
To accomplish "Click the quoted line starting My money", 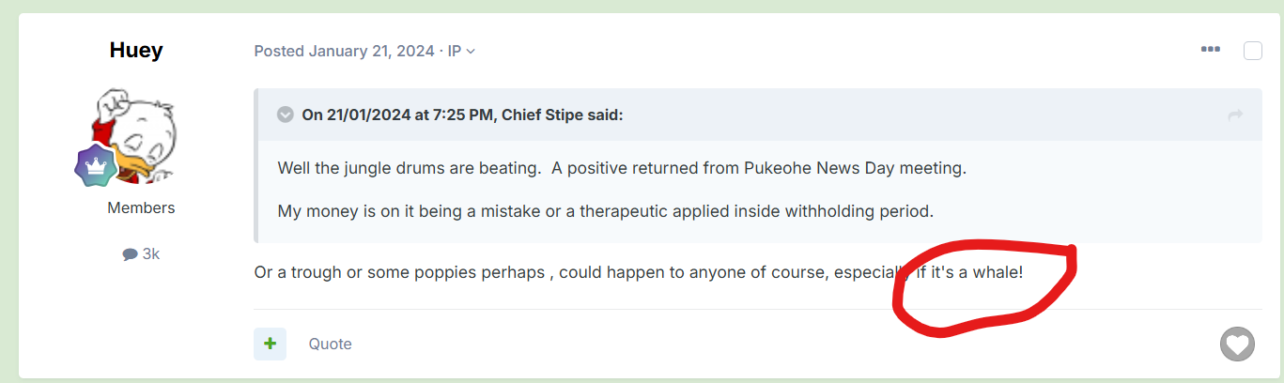I will pyautogui.click(x=606, y=211).
